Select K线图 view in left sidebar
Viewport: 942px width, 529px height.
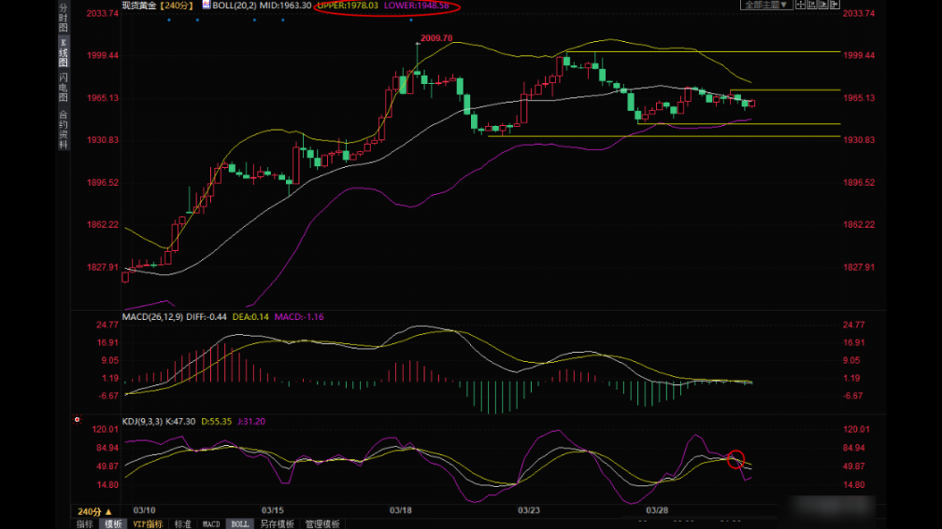(64, 49)
